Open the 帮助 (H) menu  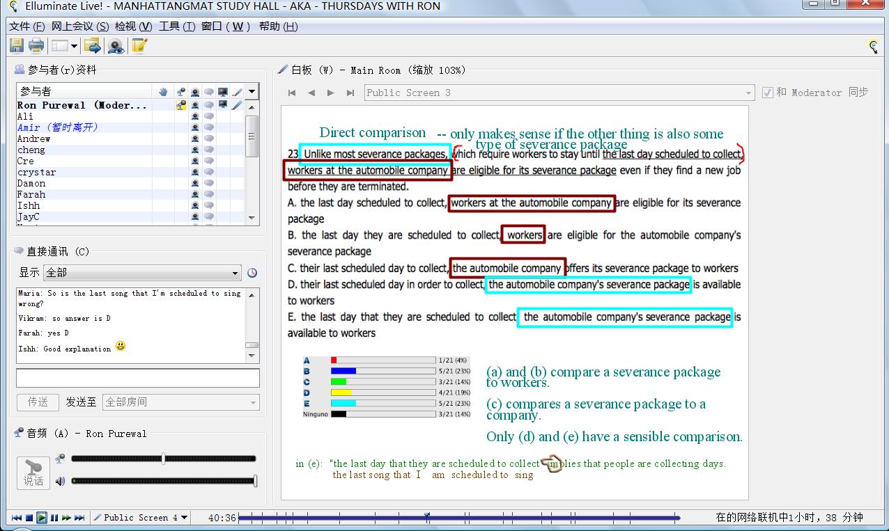click(278, 26)
